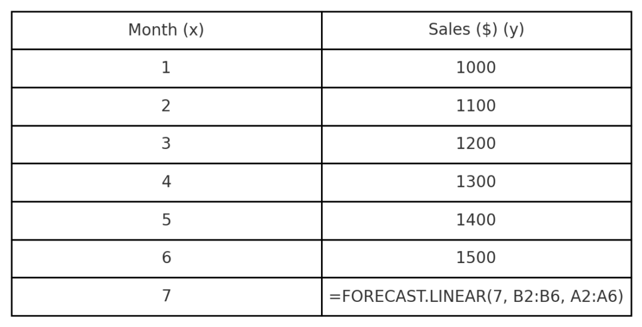This screenshot has height=327, width=642.
Task: Click the Sales ($) (y) header cell
Action: (x=476, y=30)
